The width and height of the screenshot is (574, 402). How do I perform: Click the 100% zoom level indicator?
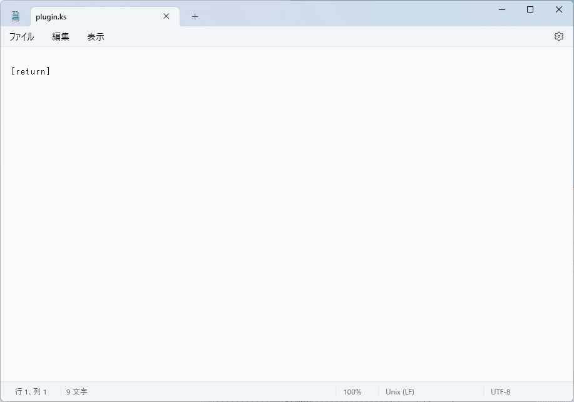click(x=352, y=392)
